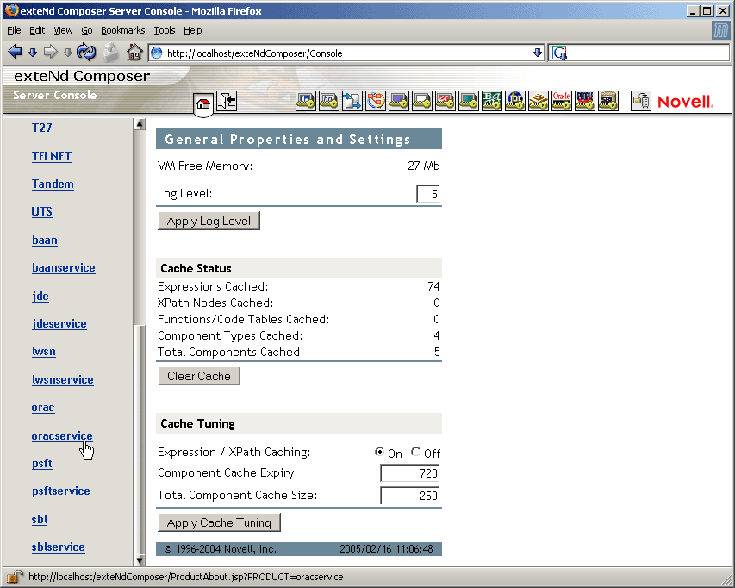
Task: Click into the Log Level input field
Action: (428, 194)
